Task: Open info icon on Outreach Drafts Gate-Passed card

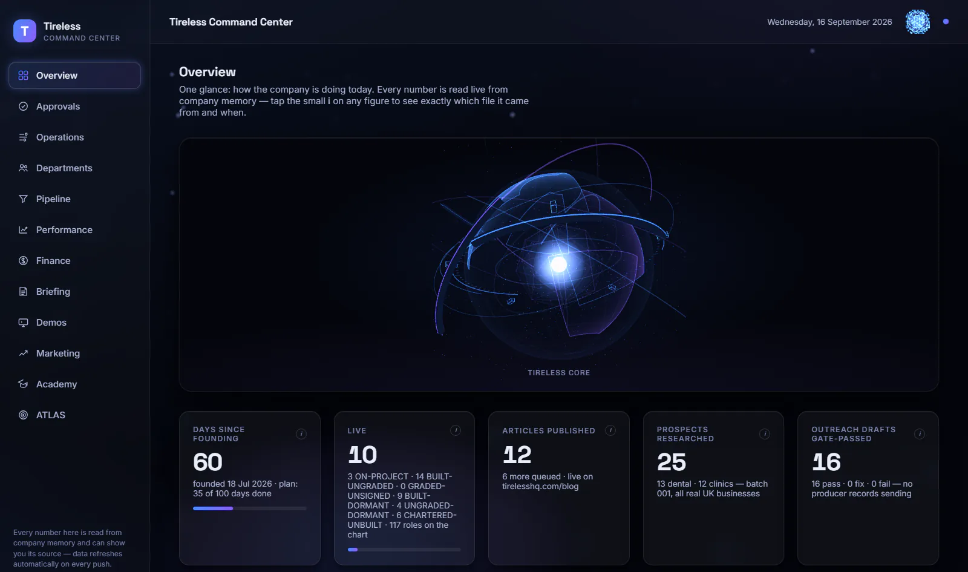Action: 920,434
